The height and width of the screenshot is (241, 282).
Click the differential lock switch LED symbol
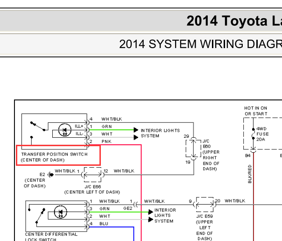tap(61, 212)
